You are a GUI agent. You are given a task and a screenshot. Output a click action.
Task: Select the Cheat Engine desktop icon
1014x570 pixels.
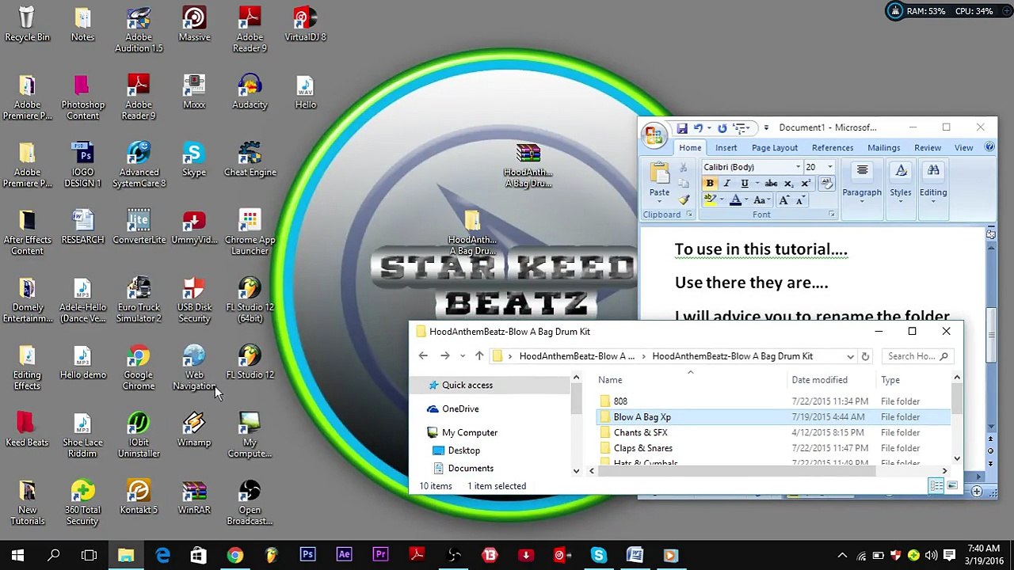coord(250,159)
